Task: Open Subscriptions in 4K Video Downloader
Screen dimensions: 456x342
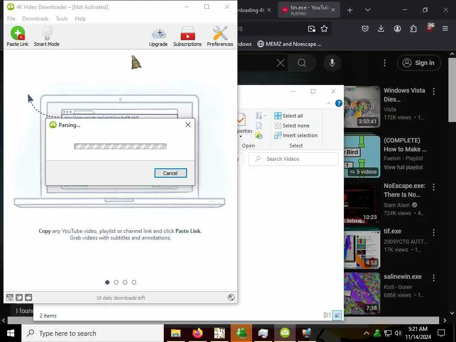Action: (x=187, y=37)
